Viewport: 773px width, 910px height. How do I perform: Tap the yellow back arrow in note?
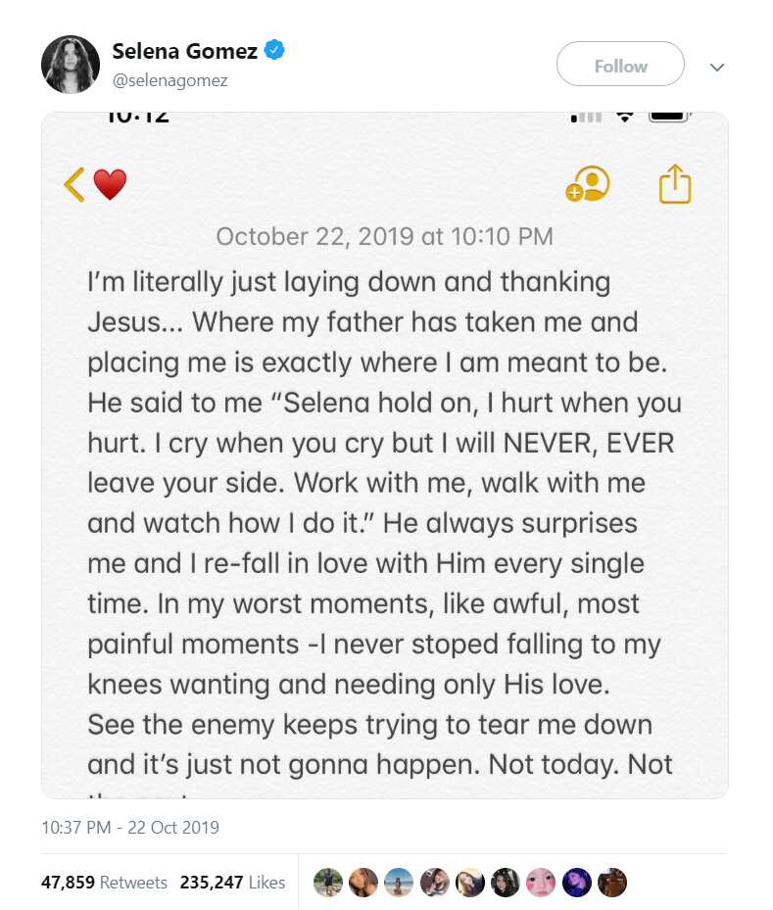pos(74,184)
